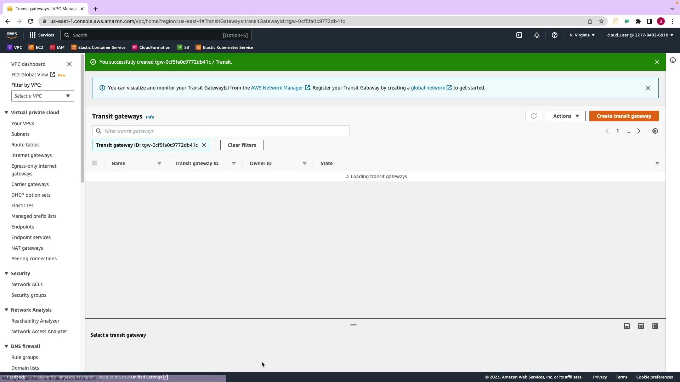Screen dimensions: 680x382
Task: Remove the transit gateway ID filter chip
Action: [x=204, y=145]
